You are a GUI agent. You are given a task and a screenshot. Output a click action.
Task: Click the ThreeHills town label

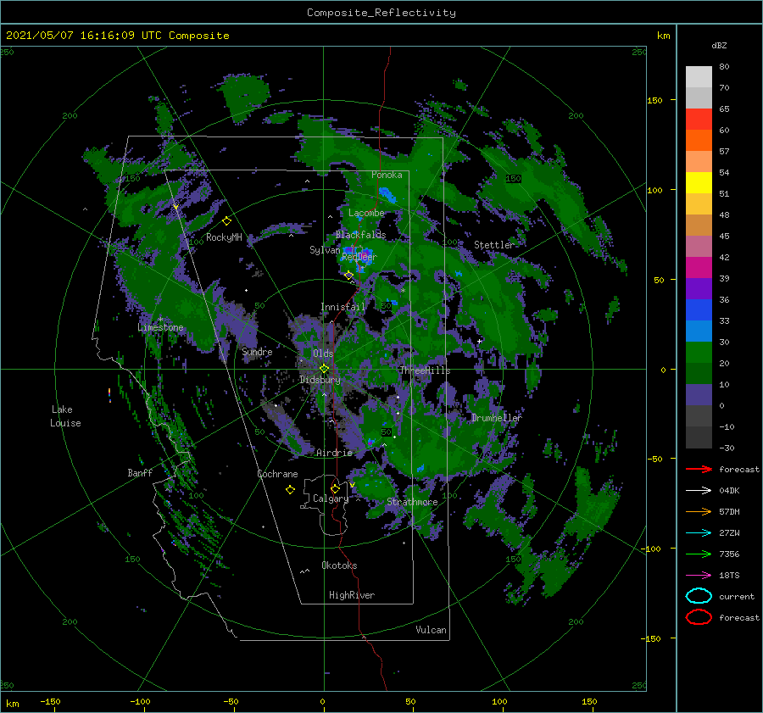coord(425,370)
